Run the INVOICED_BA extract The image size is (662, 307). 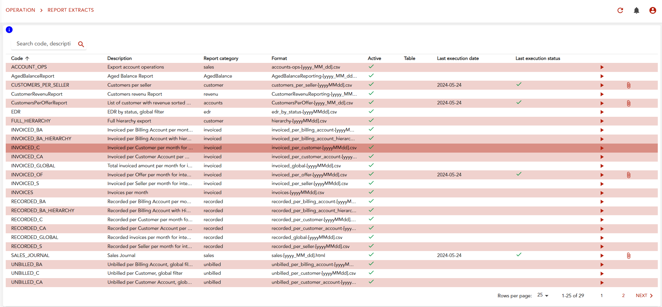coord(602,130)
